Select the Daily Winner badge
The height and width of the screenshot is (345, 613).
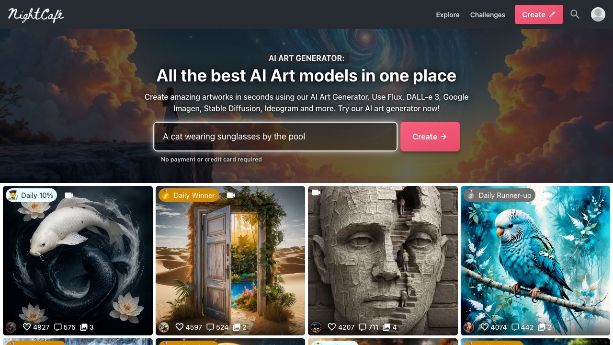(189, 195)
